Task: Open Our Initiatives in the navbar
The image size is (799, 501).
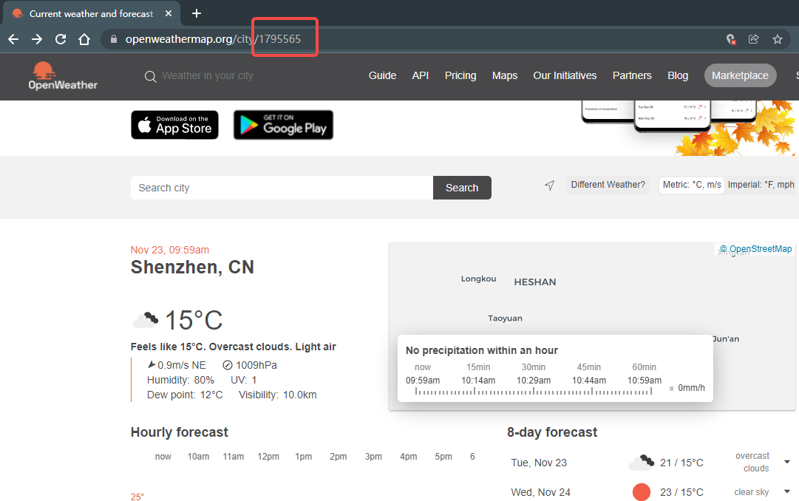Action: (x=565, y=75)
